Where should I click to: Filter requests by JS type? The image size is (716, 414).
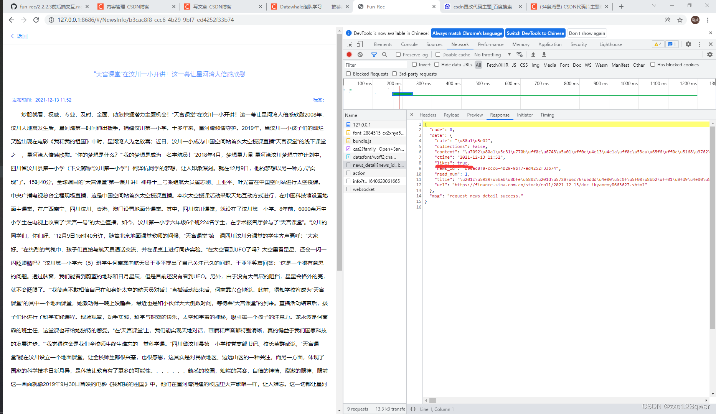(514, 65)
